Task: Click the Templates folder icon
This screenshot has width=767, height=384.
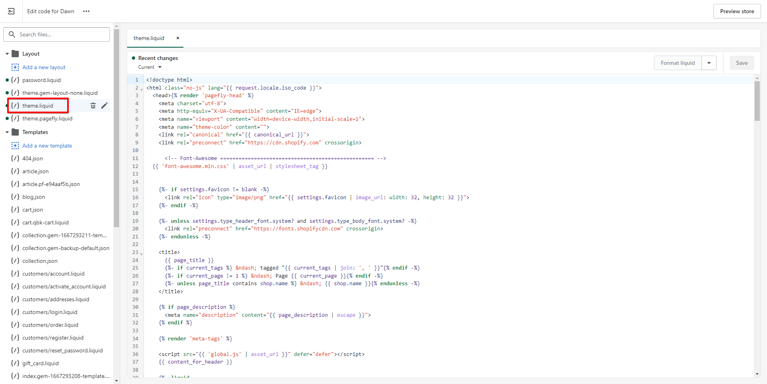Action: click(x=16, y=132)
